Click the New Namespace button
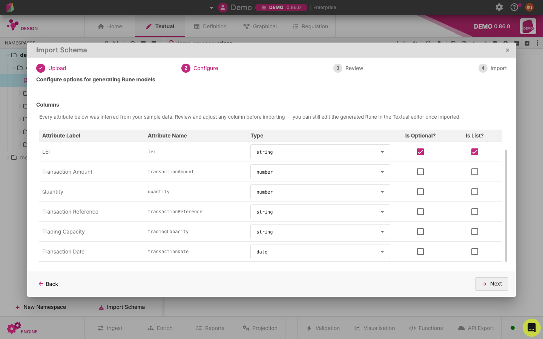Viewport: 543px width, 339px height. 41,307
